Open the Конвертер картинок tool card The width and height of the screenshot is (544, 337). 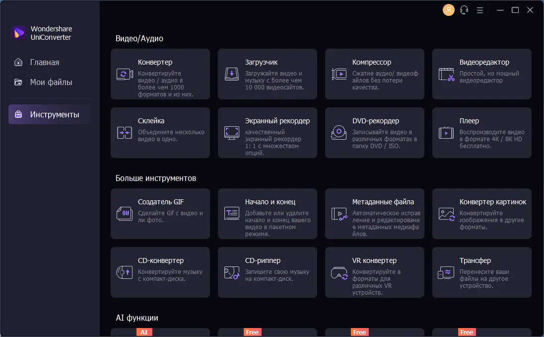click(481, 214)
